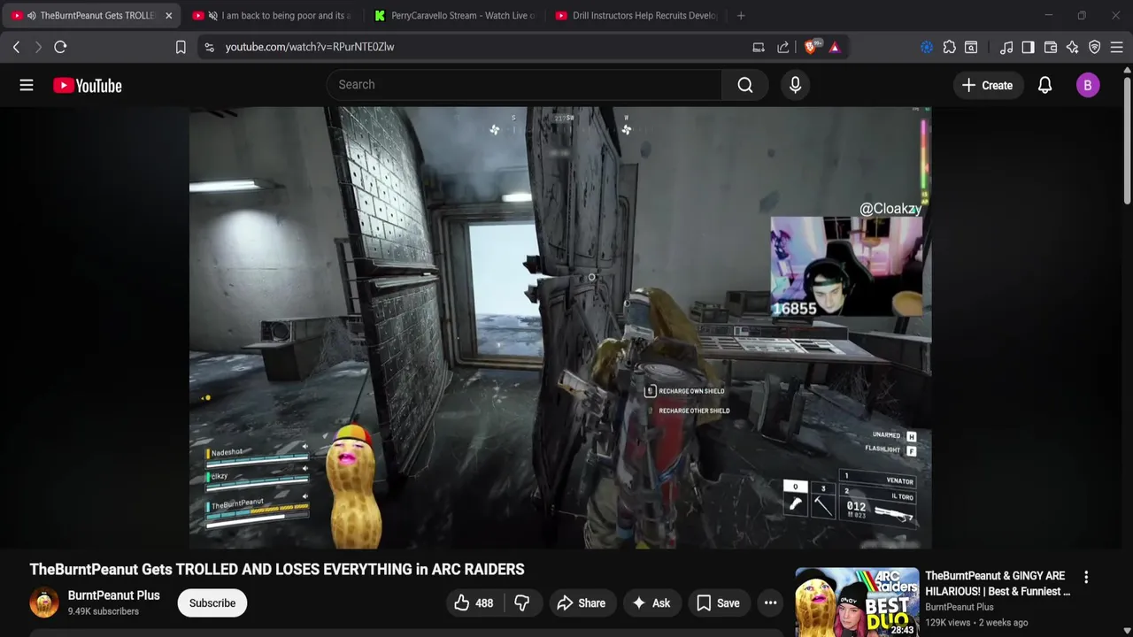Go back to previous page
The width and height of the screenshot is (1133, 637).
16,47
